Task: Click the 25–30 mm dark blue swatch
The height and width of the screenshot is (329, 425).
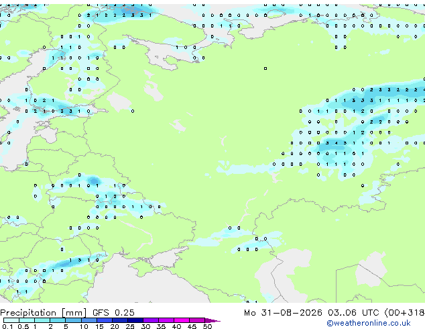Action: 135,320
